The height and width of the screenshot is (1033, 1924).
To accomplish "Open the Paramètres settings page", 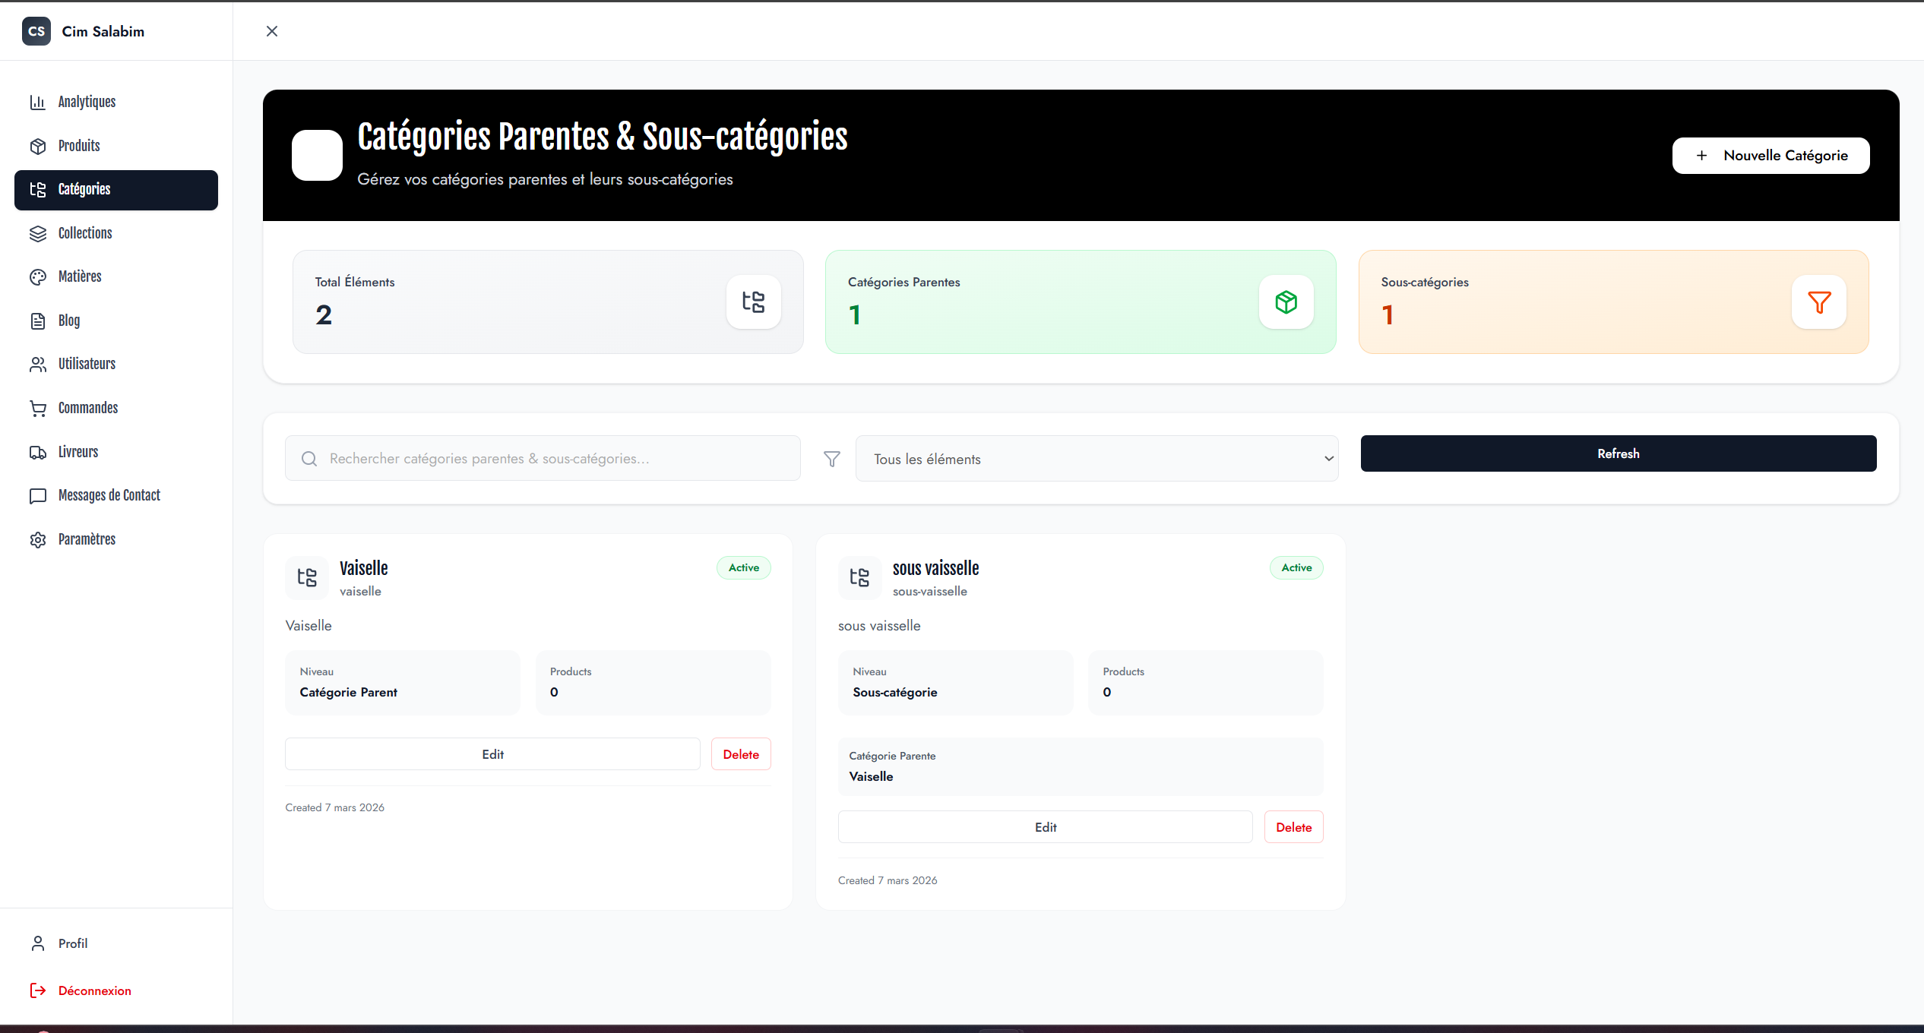I will click(87, 539).
